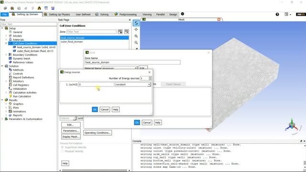
Task: Click the zone list options icon
Action: tap(127, 32)
